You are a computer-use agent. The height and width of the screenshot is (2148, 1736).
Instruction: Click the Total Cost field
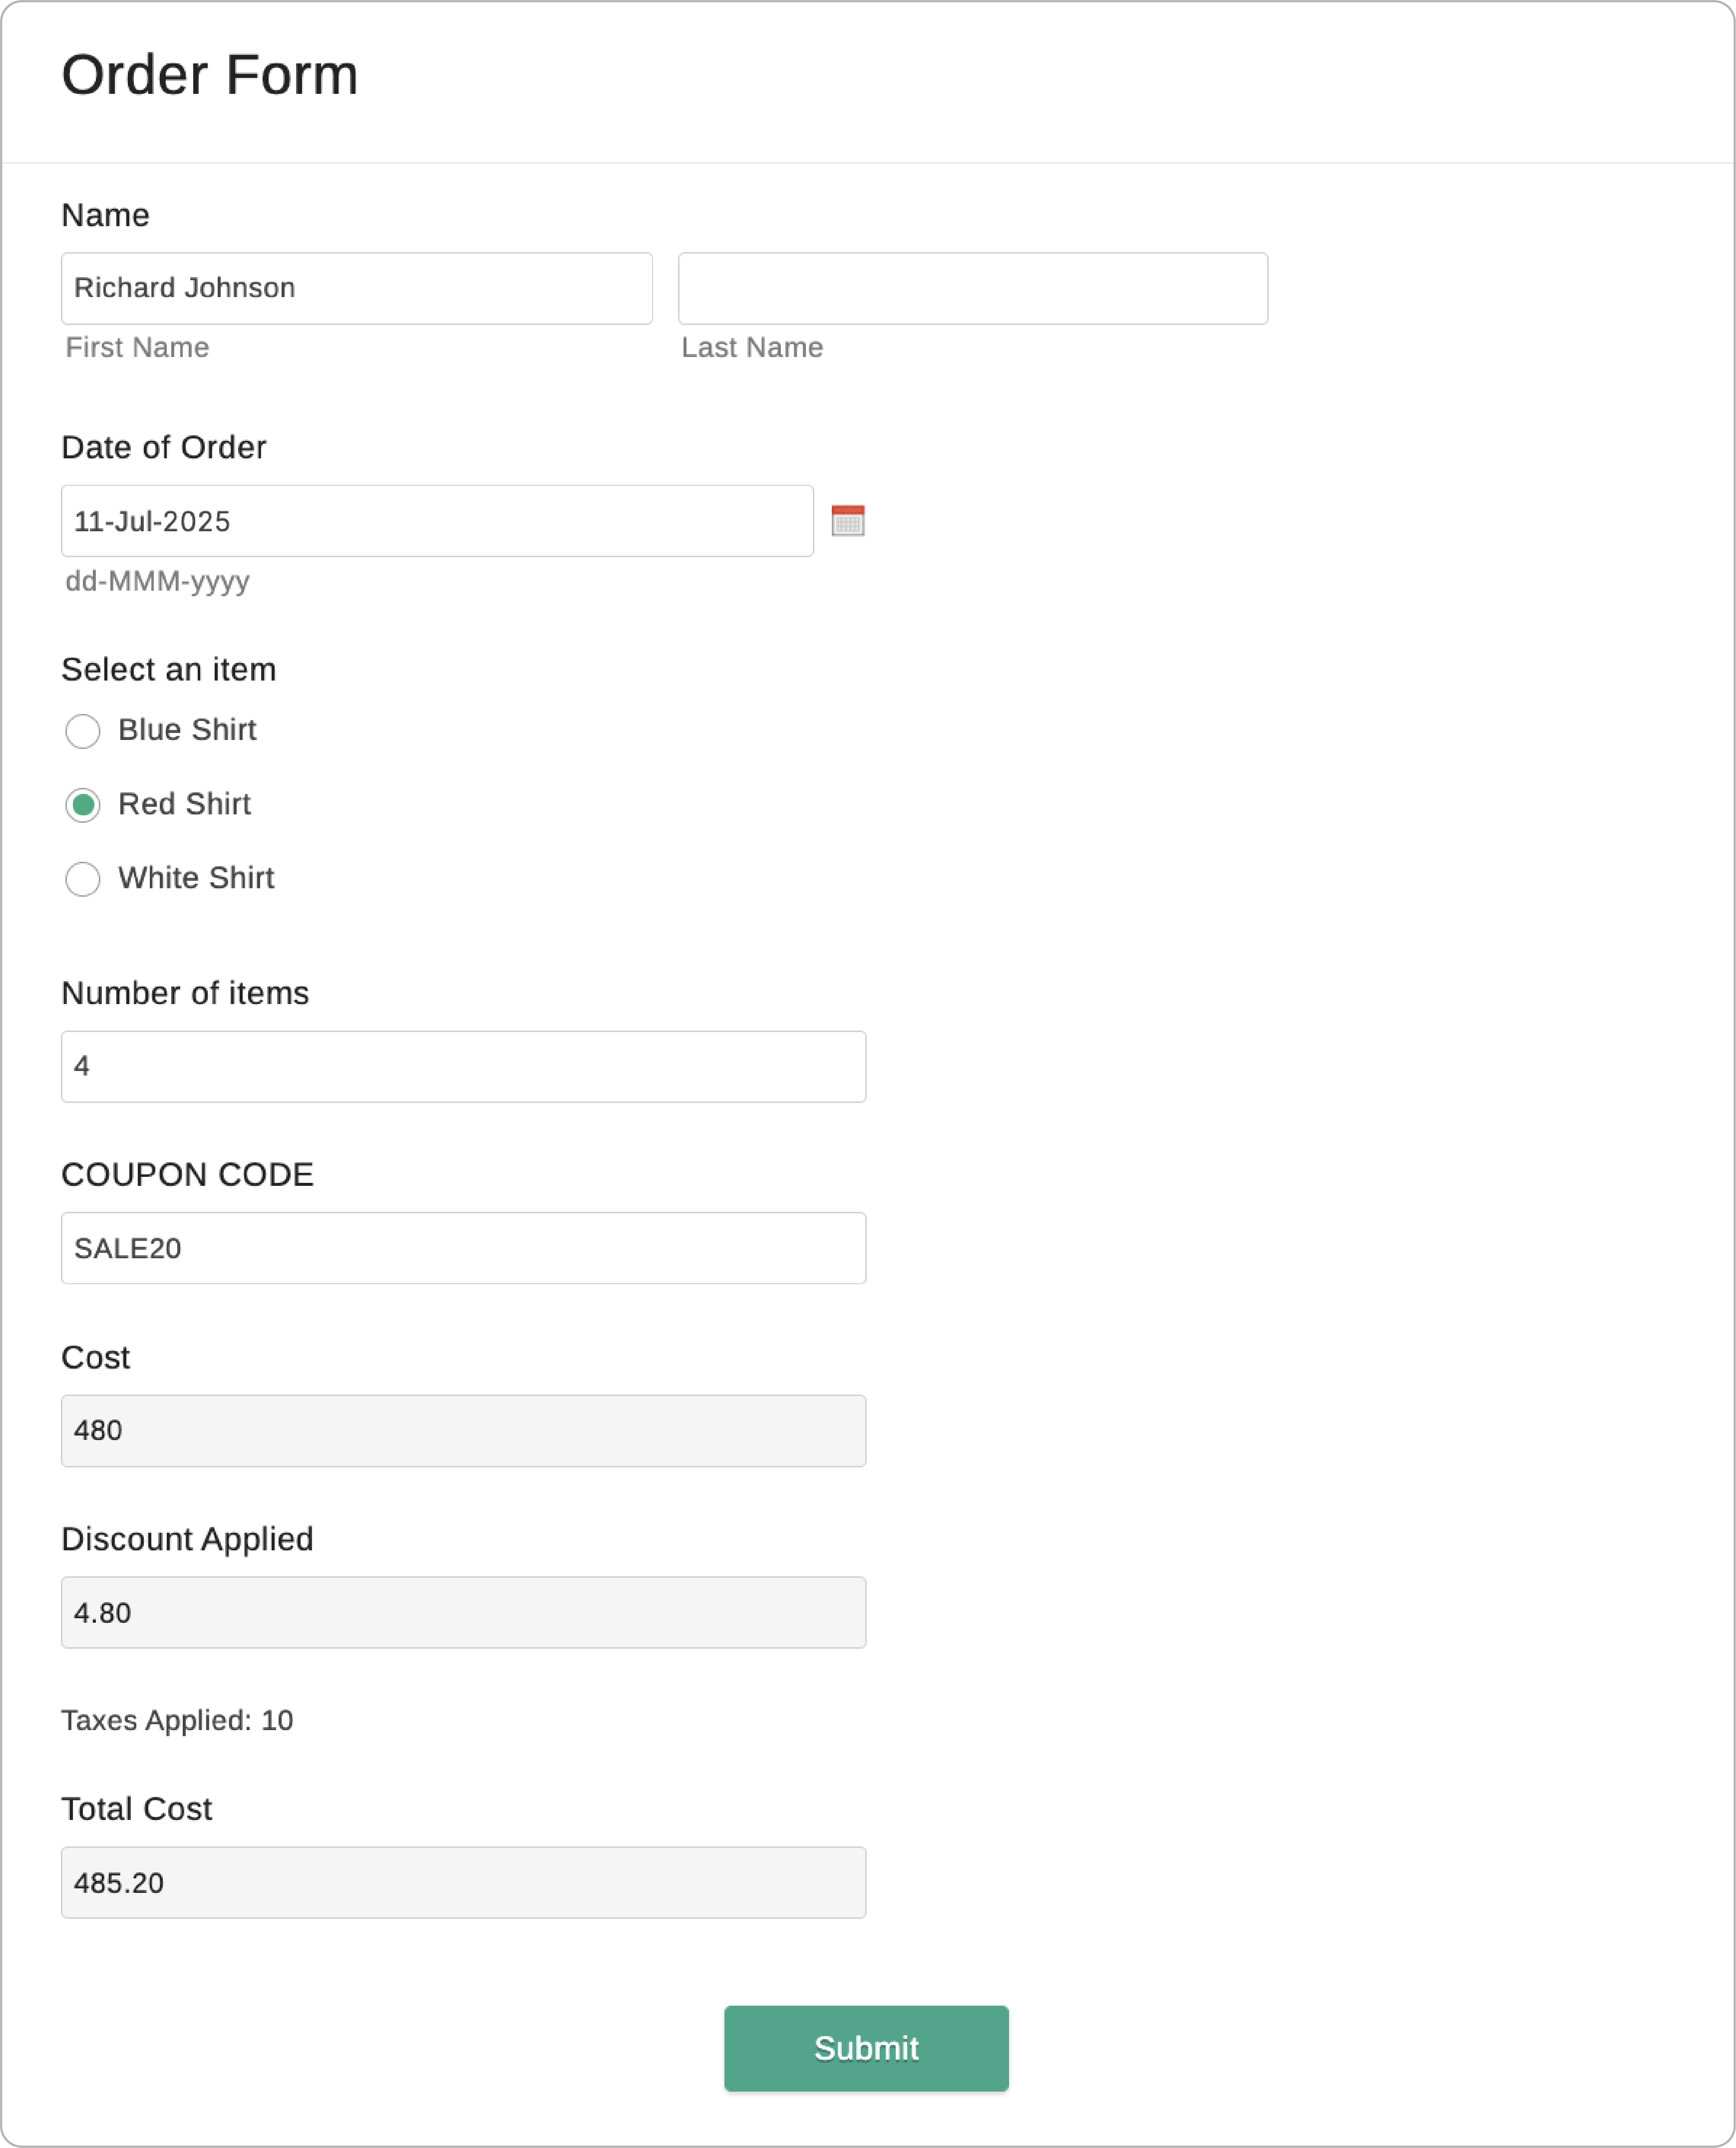pyautogui.click(x=464, y=1883)
